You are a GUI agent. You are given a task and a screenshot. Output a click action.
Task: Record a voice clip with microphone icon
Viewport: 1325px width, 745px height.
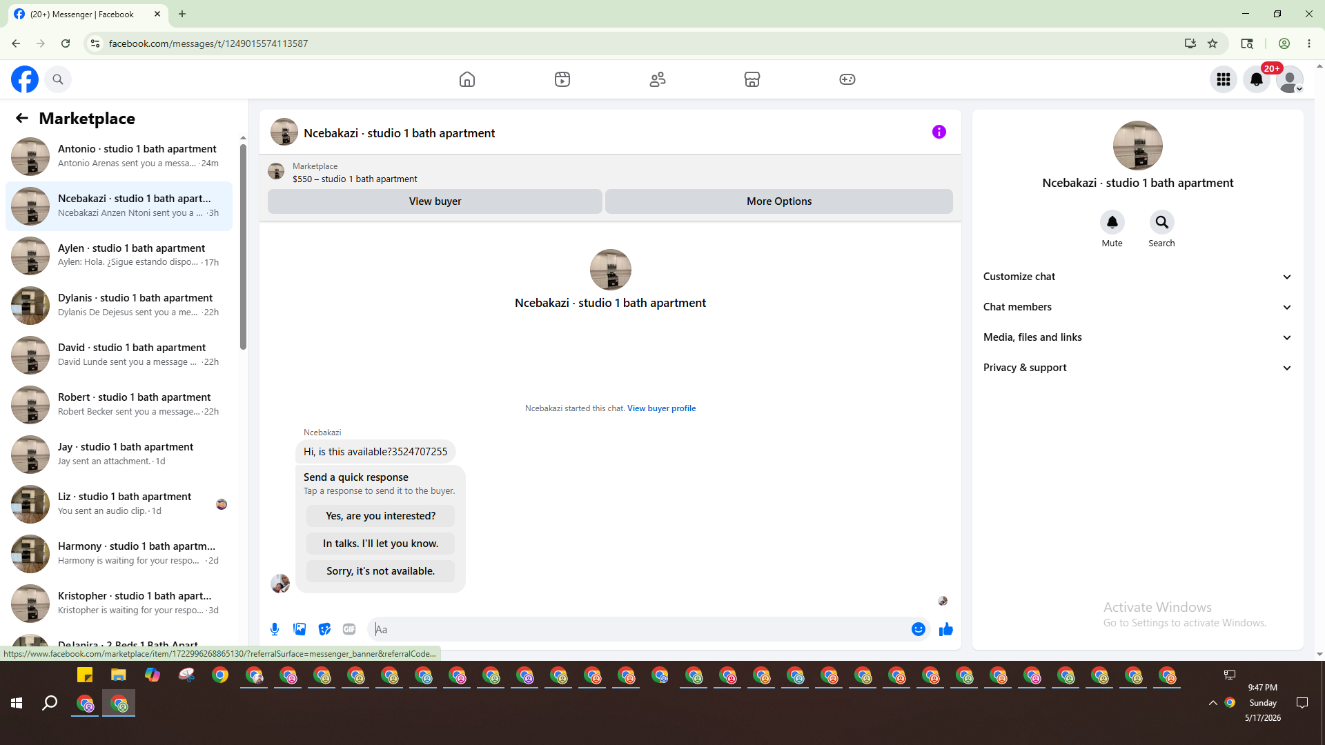[275, 629]
